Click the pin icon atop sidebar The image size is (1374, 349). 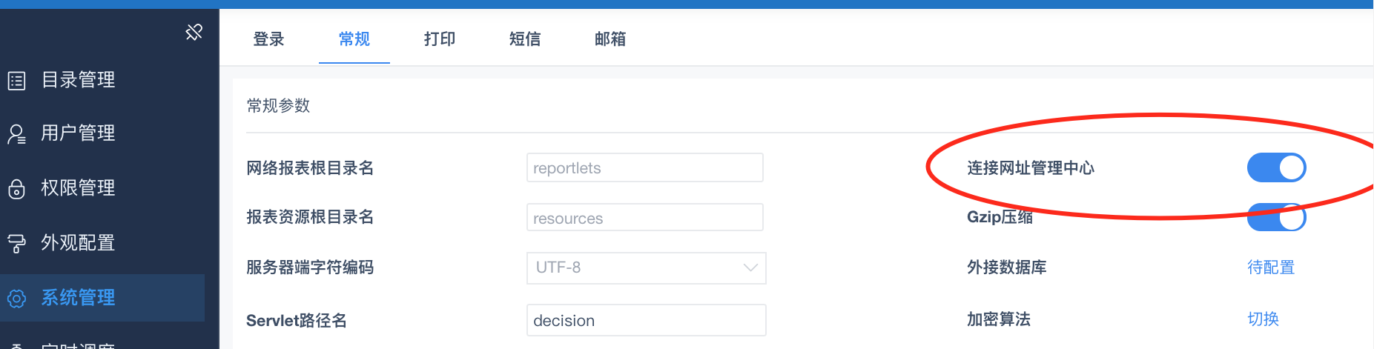194,32
